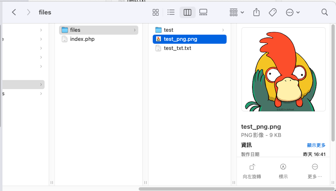Click chevron beside files folder row
The height and width of the screenshot is (191, 336).
pos(135,30)
